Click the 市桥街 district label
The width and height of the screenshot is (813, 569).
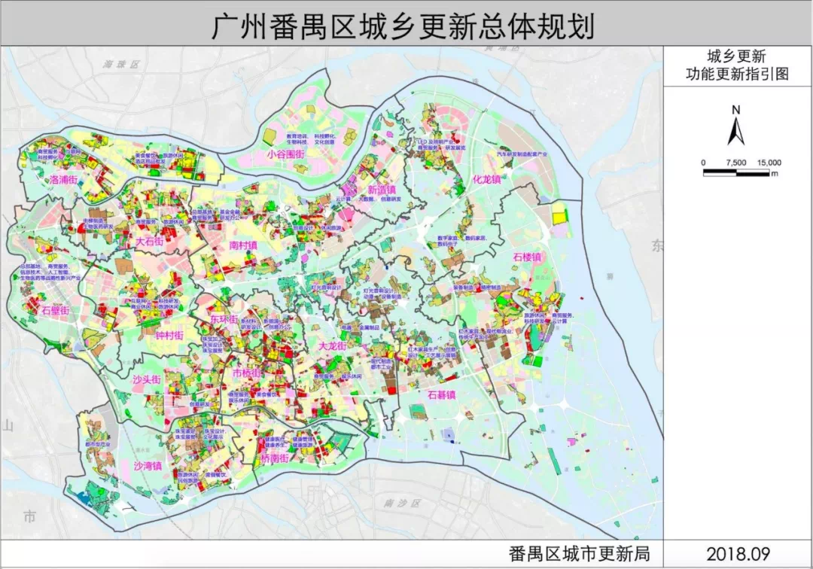pyautogui.click(x=246, y=373)
